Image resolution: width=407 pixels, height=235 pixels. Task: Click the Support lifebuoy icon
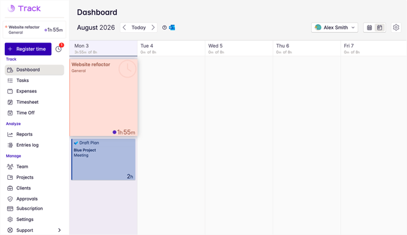pyautogui.click(x=10, y=230)
